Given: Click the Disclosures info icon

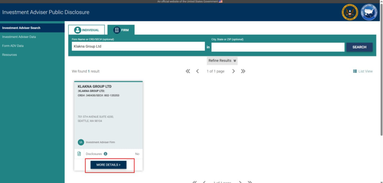Looking at the screenshot, I should tap(105, 154).
